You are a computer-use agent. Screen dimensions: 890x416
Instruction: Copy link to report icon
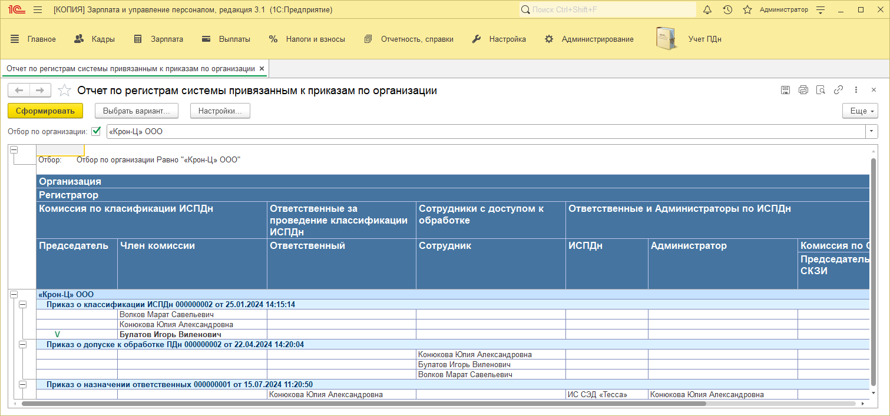pos(838,90)
